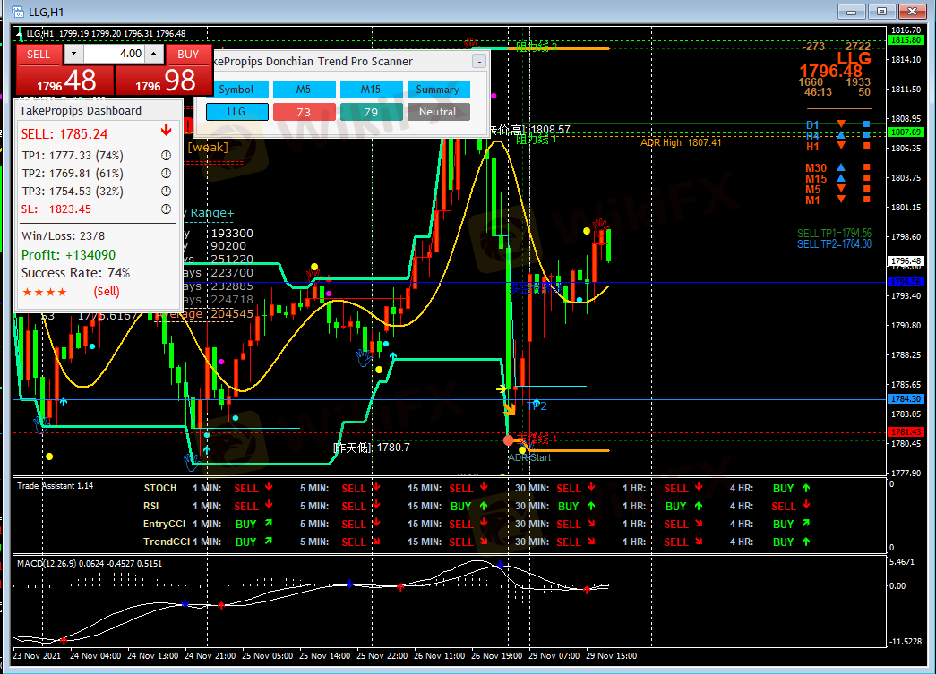The width and height of the screenshot is (936, 674).
Task: Select the Symbol header in scanner
Action: tap(236, 90)
